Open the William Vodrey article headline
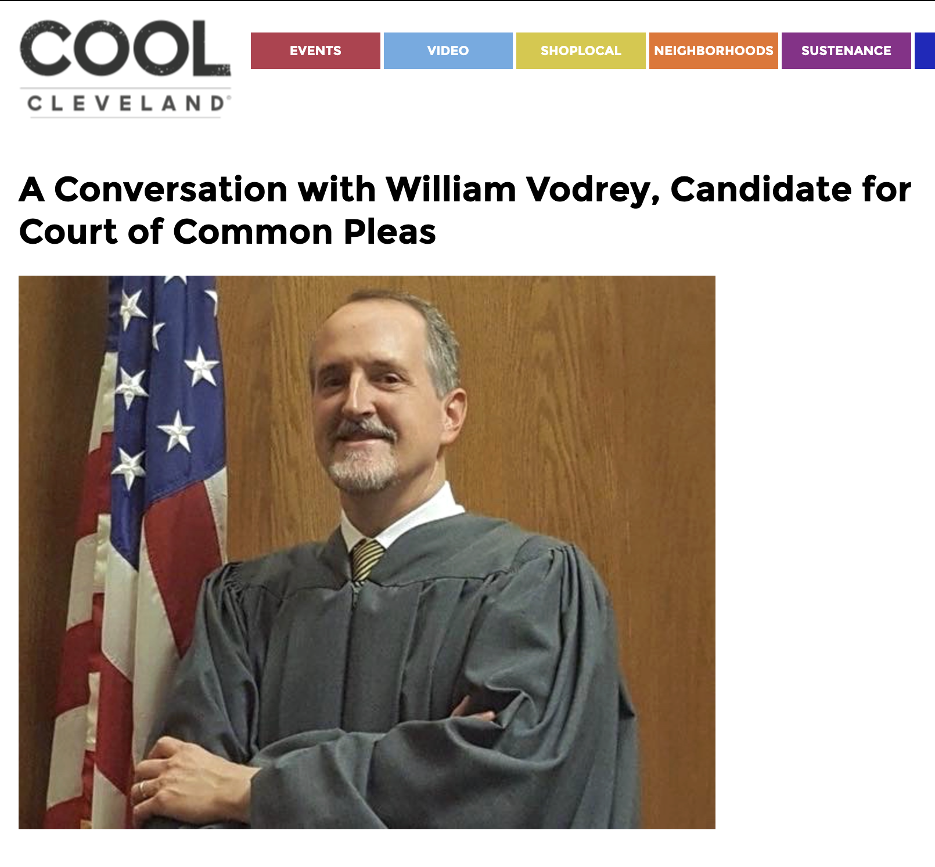 pyautogui.click(x=465, y=190)
